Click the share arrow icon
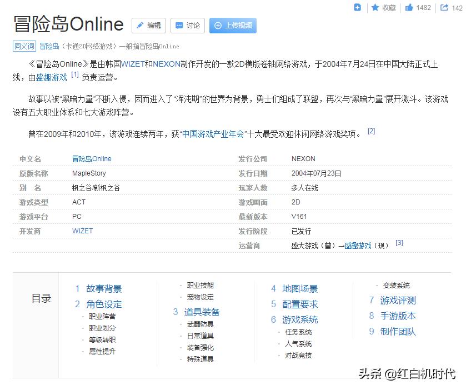 click(444, 7)
